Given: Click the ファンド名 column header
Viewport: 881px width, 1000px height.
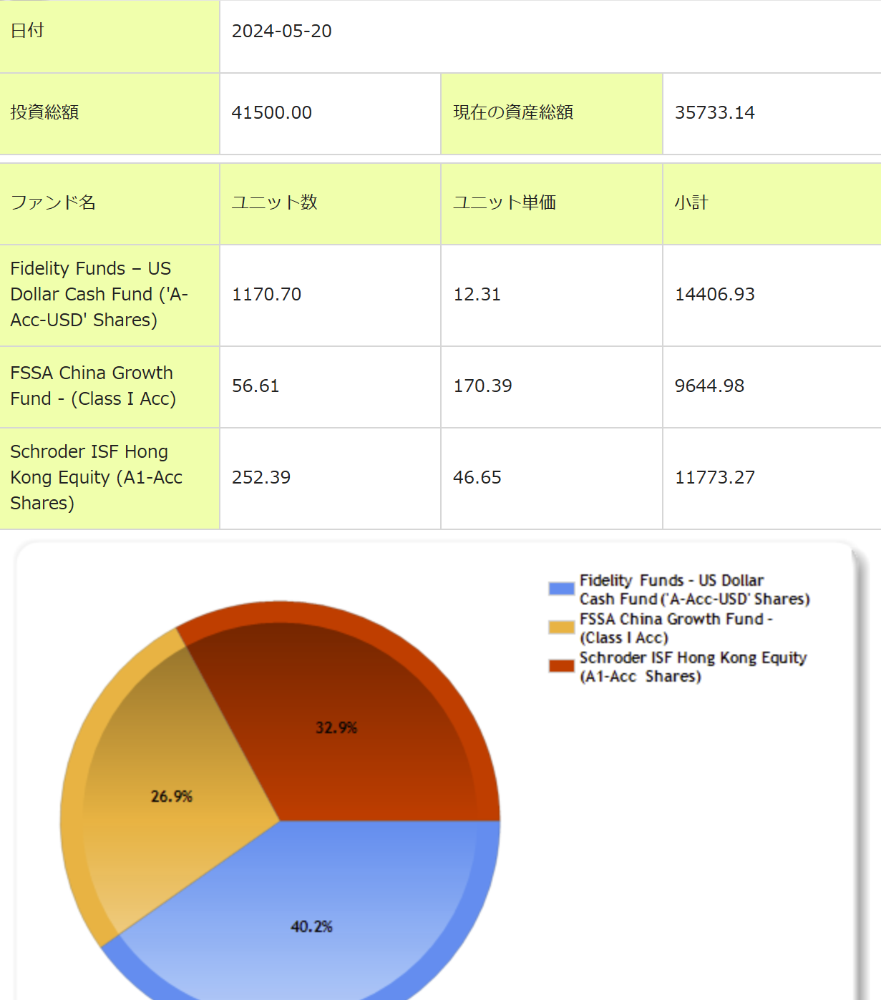Looking at the screenshot, I should click(53, 203).
